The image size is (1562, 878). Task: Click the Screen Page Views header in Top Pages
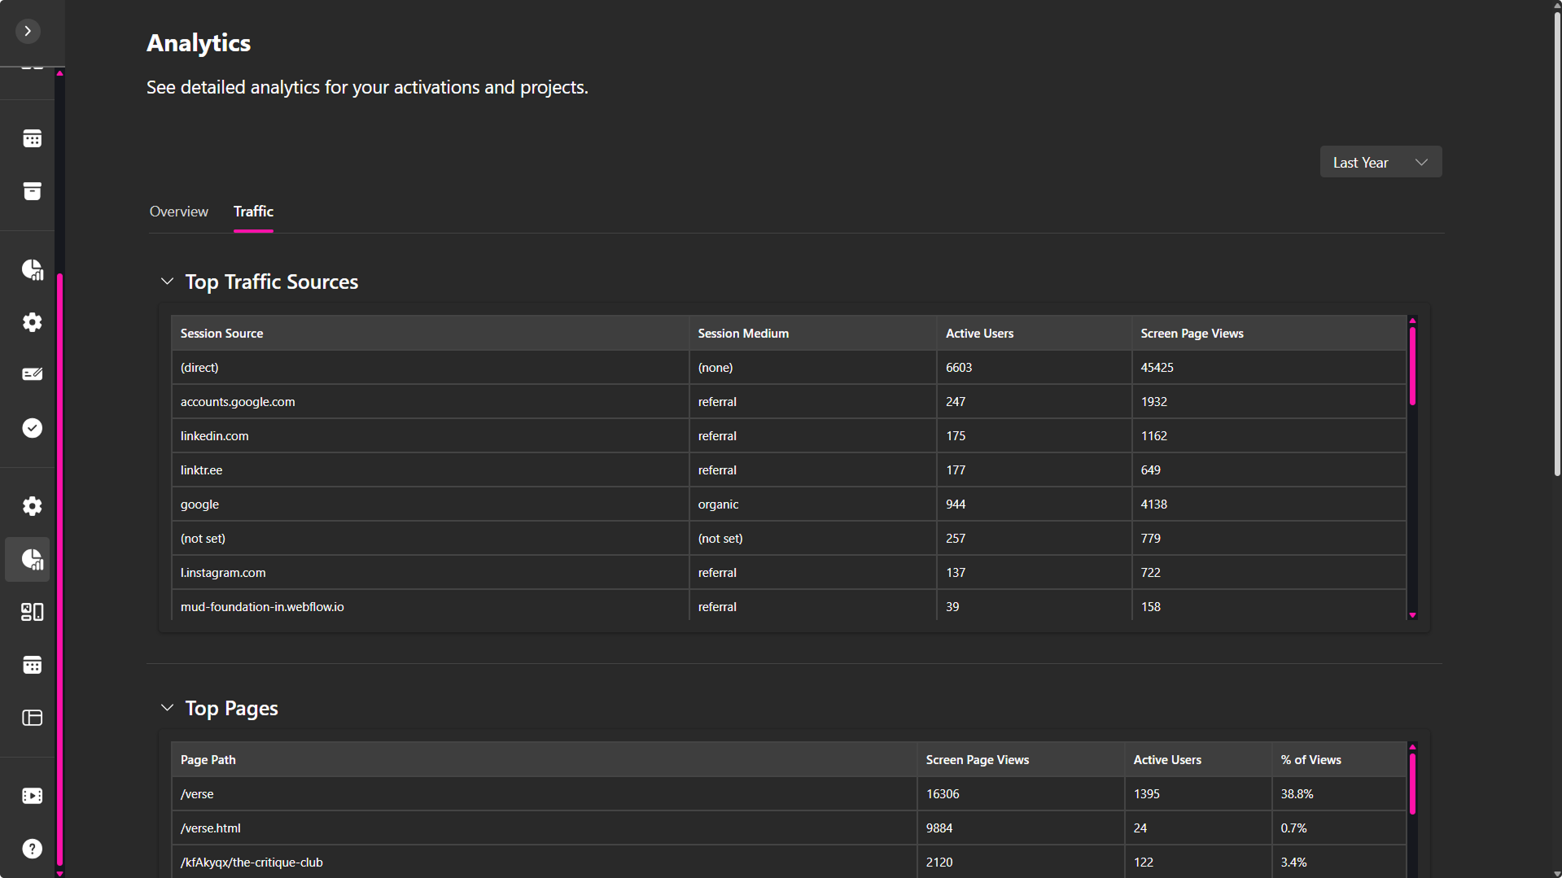(977, 760)
